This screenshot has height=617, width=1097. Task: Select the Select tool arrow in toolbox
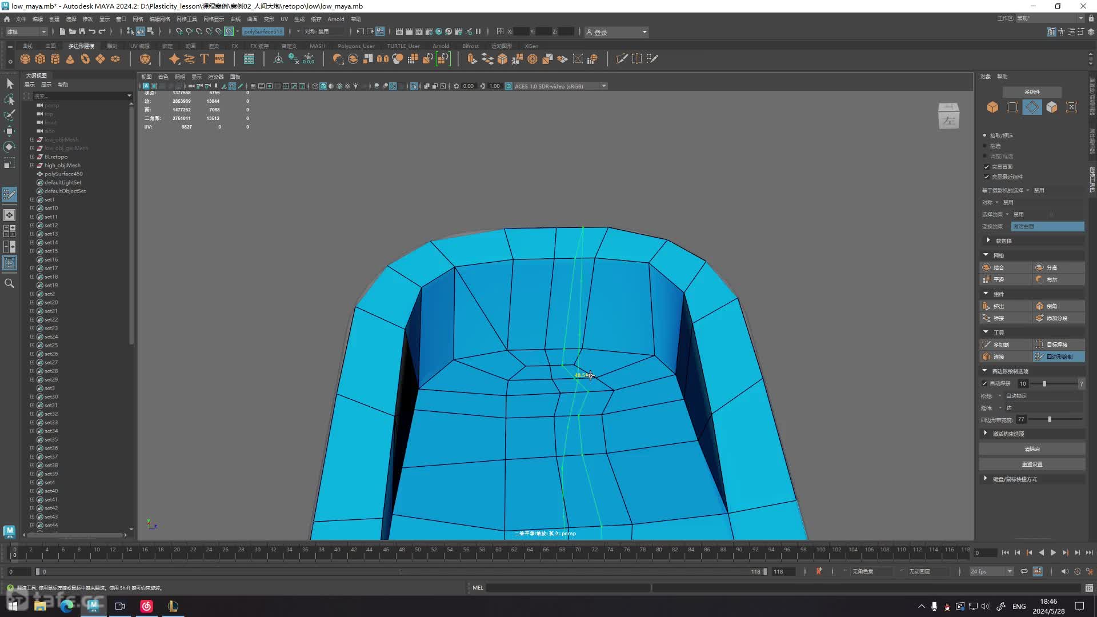9,84
